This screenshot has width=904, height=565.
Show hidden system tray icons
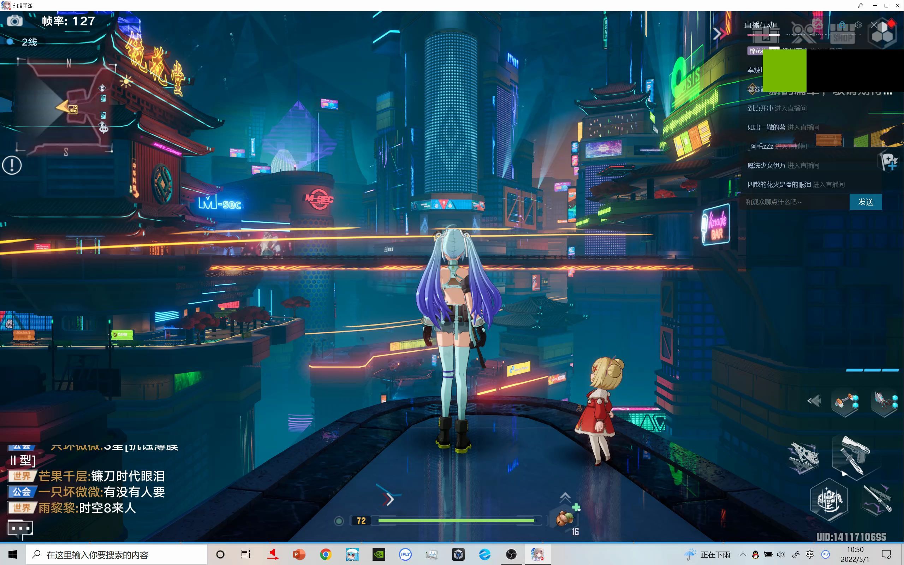(743, 554)
